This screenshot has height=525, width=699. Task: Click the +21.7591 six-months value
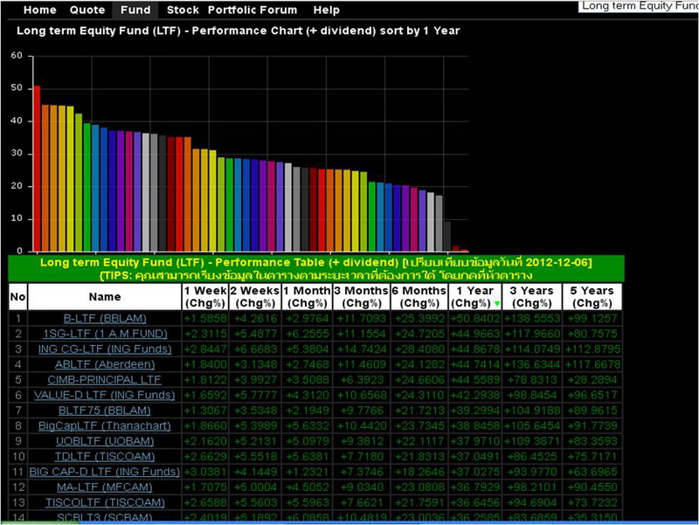(419, 502)
